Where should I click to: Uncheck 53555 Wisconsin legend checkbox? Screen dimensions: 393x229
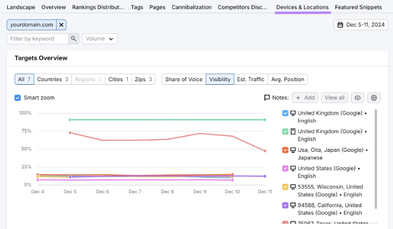(285, 187)
